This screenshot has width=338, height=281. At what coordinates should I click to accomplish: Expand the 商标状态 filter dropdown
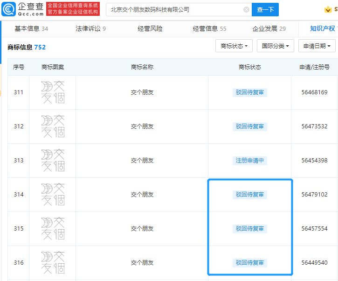click(x=234, y=46)
